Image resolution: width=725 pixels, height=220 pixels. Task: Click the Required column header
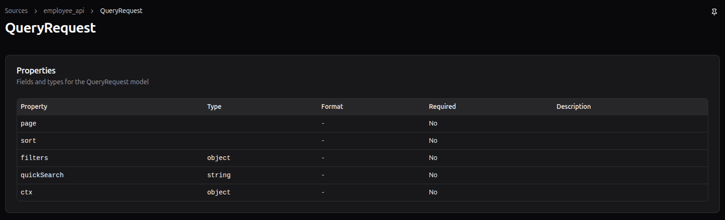[442, 107]
